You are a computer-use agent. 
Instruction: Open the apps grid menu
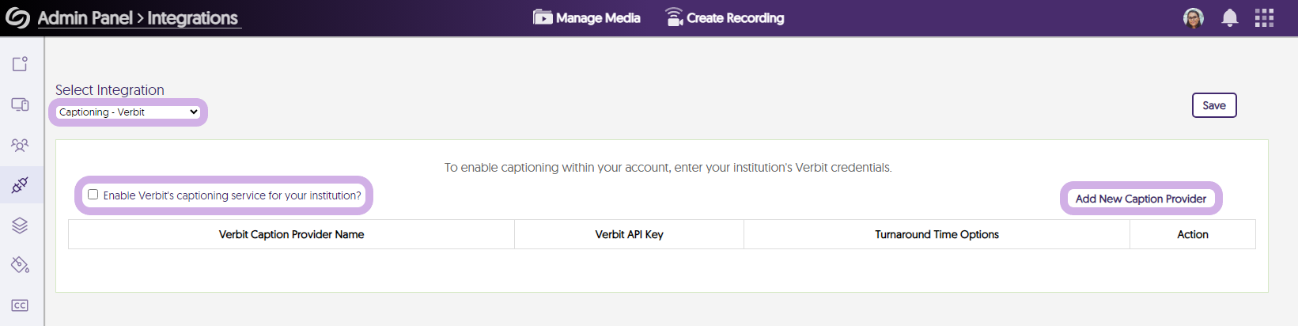pos(1264,18)
